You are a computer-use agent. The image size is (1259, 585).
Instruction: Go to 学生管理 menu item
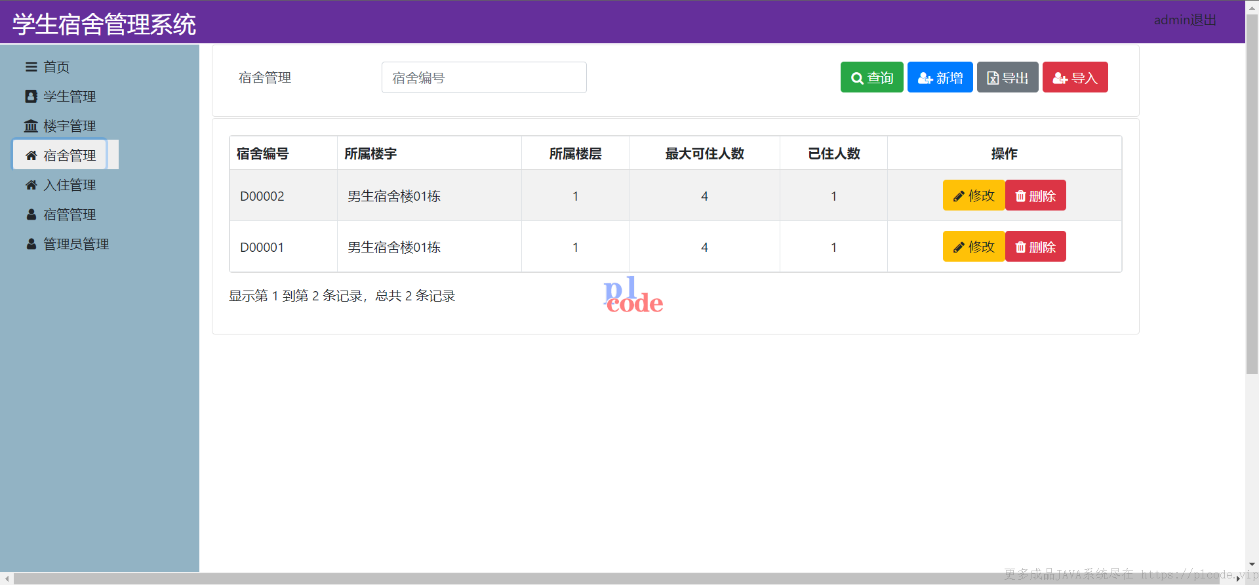[70, 96]
